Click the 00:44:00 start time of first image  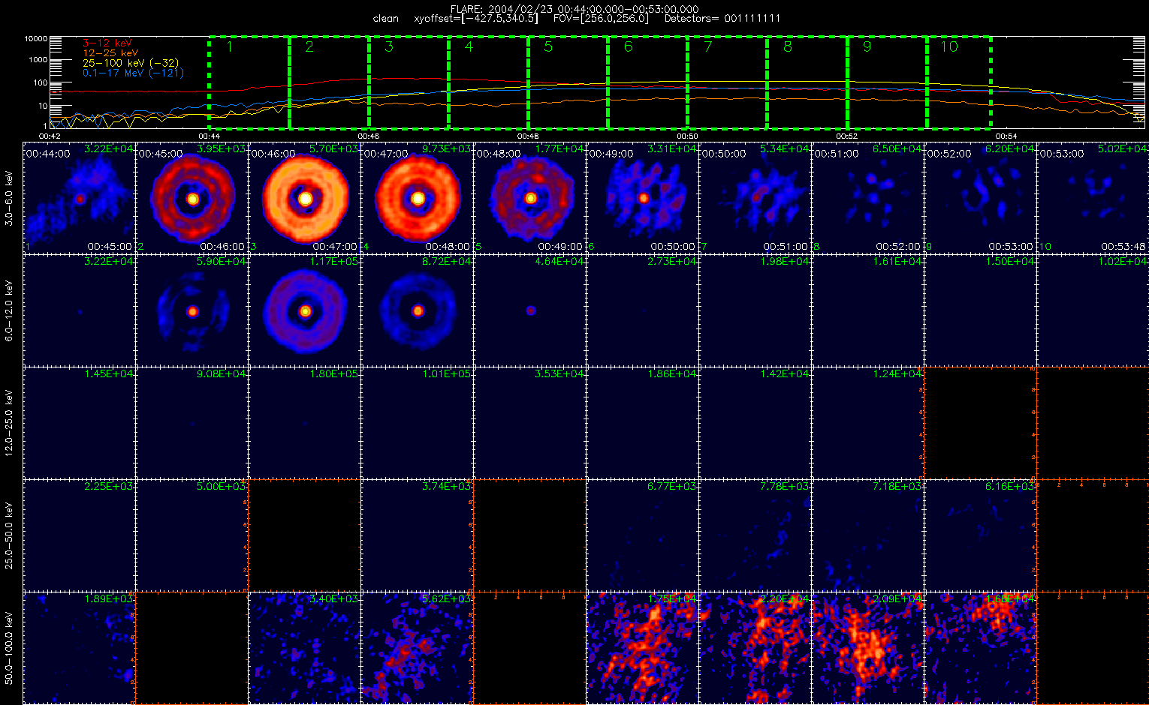[x=48, y=153]
